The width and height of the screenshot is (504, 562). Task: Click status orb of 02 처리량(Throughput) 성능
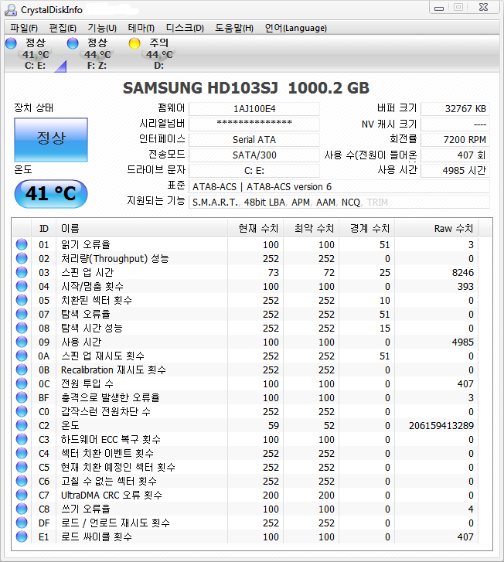point(22,258)
